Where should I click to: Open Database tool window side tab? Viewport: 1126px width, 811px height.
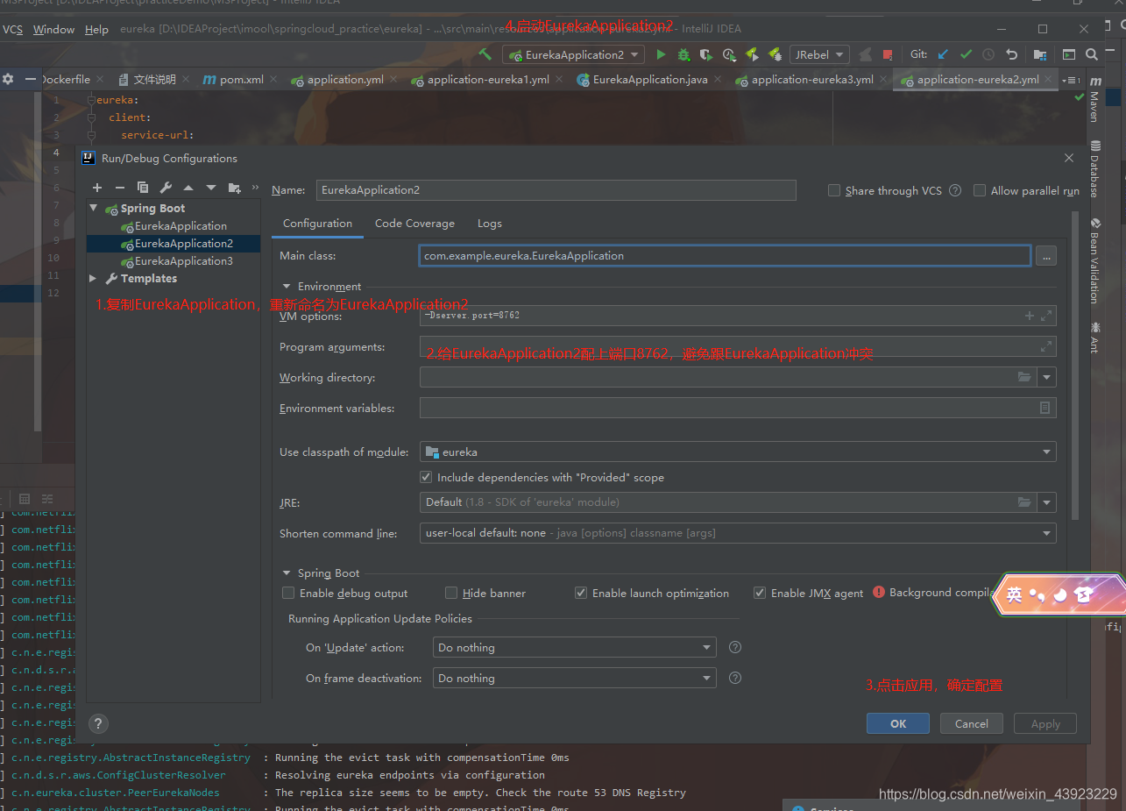click(x=1094, y=167)
